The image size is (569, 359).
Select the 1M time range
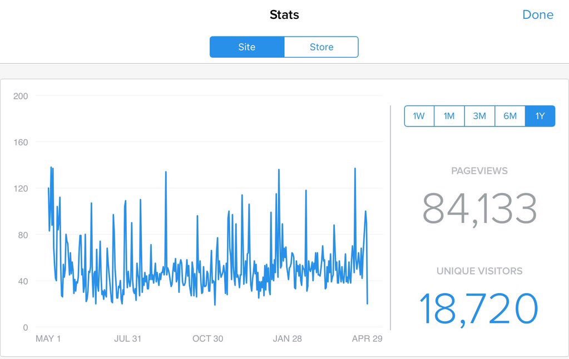[449, 116]
